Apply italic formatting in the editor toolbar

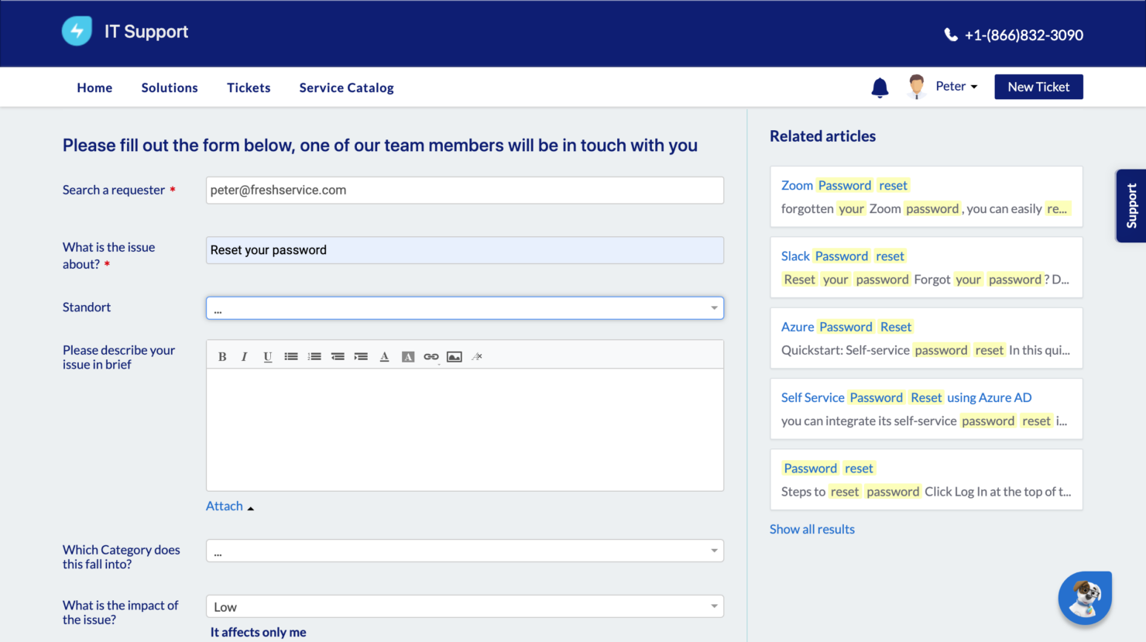point(244,356)
